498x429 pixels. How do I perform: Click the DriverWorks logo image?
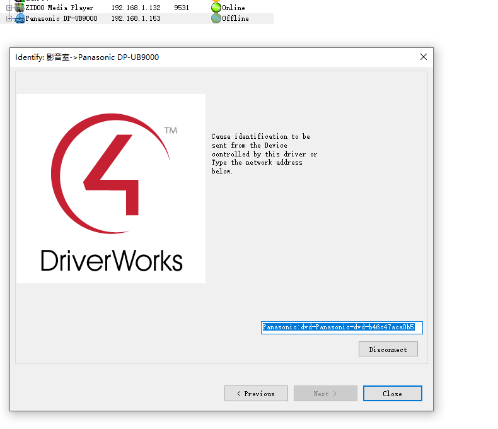click(x=111, y=189)
